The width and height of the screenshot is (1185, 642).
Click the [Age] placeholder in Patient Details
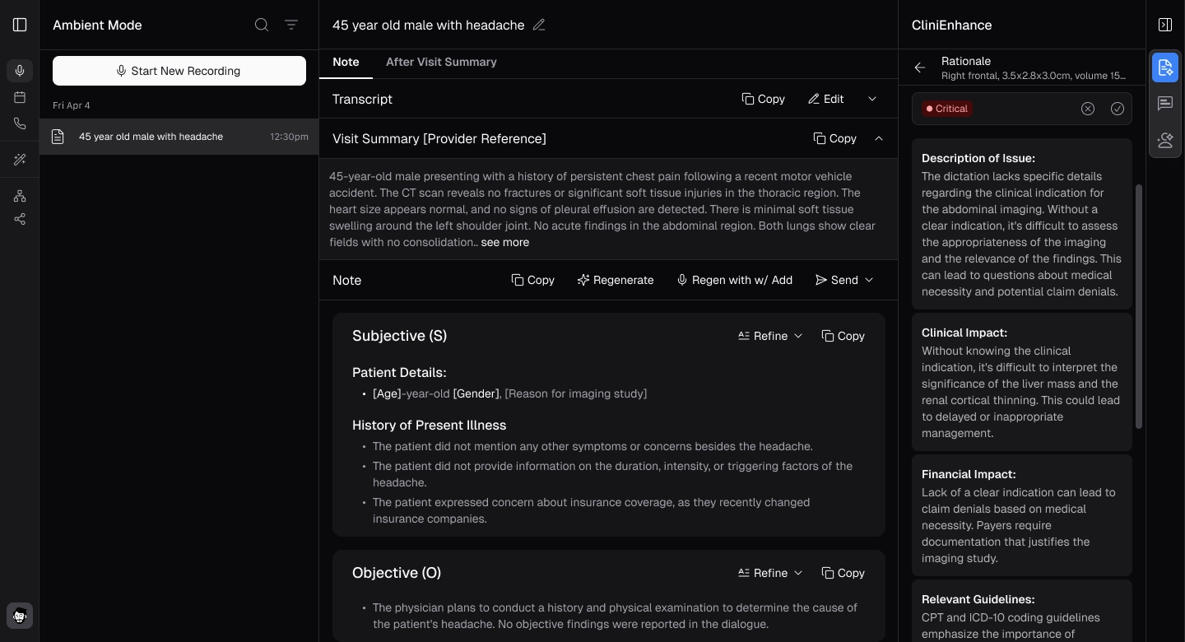tap(387, 393)
